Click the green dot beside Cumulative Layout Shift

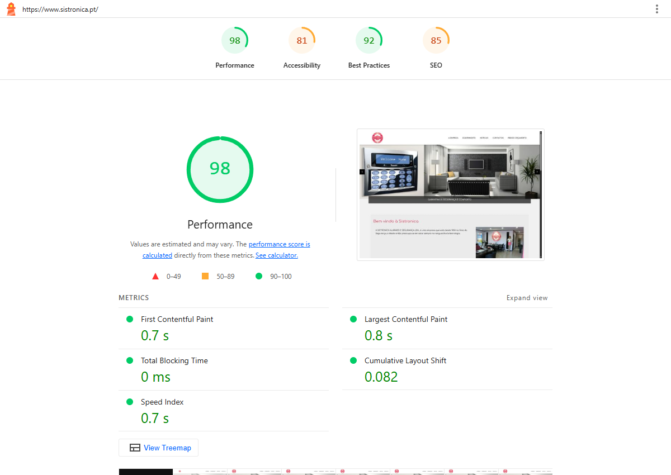pyautogui.click(x=353, y=360)
